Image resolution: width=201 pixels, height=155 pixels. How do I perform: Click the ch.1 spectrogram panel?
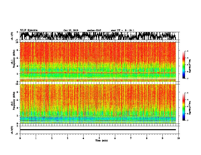click(98, 62)
